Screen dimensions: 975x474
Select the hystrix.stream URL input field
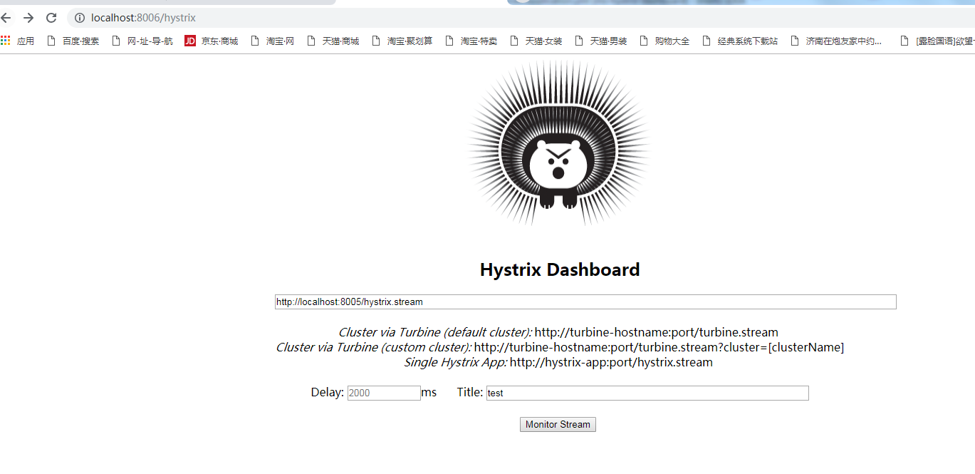[x=585, y=302]
